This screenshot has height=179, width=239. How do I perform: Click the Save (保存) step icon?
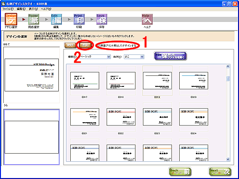tap(102, 19)
